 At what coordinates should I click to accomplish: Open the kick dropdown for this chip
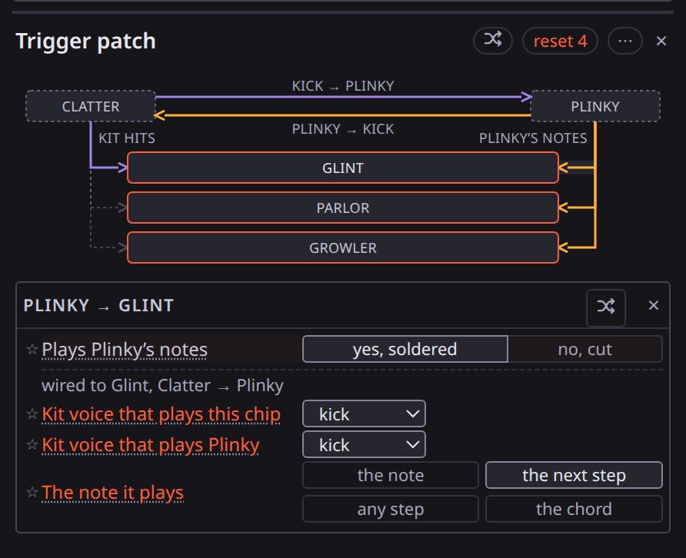click(364, 414)
